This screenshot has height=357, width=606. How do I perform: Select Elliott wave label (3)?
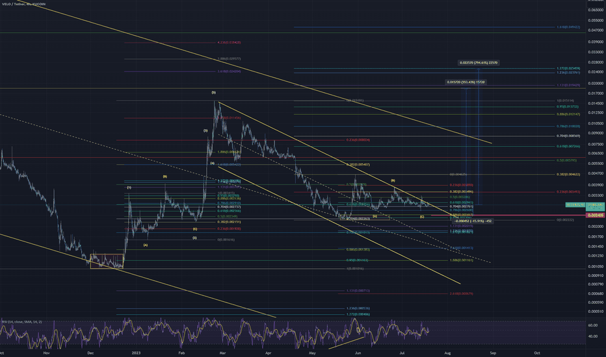205,131
